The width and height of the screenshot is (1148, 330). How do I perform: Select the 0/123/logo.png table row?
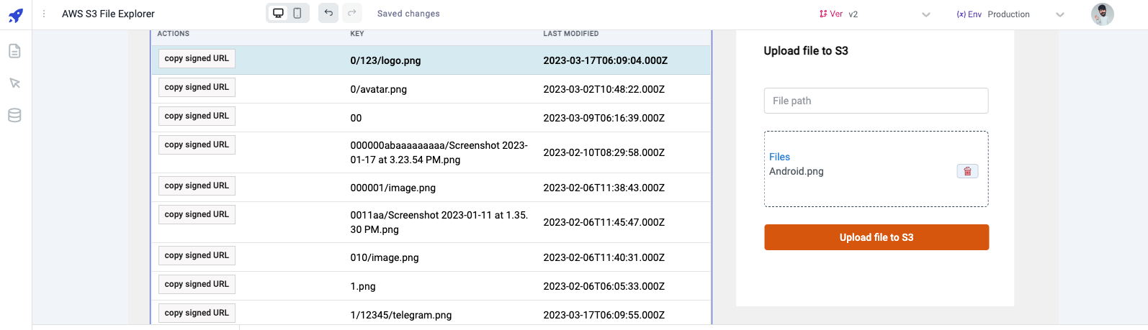[x=432, y=60]
